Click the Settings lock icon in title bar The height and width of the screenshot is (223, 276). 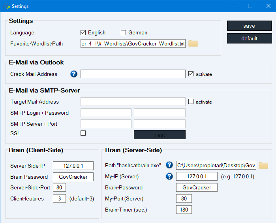(x=6, y=6)
